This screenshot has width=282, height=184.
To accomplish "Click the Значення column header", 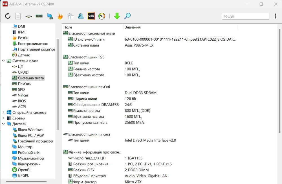I will [x=180, y=27].
